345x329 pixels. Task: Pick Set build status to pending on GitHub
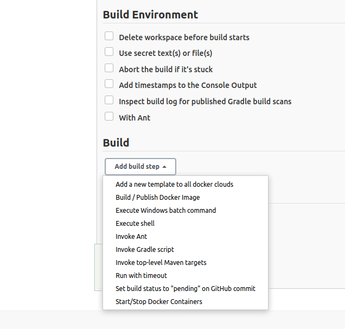186,288
